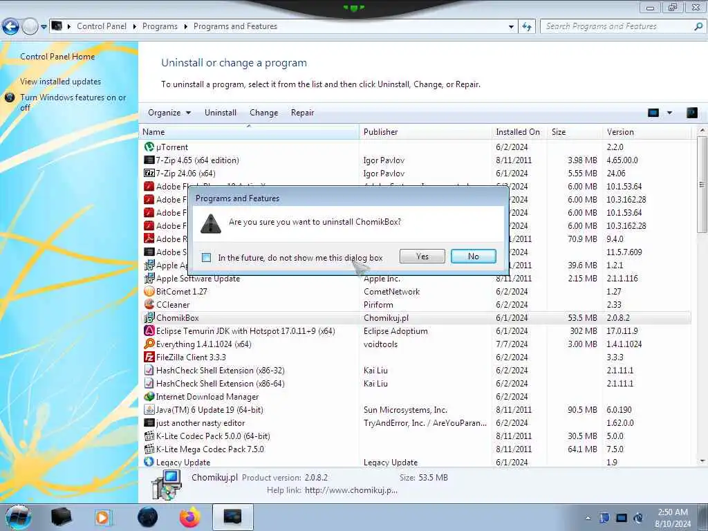
Task: Click the 7-Zip 24.06 (x64) icon
Action: click(149, 173)
